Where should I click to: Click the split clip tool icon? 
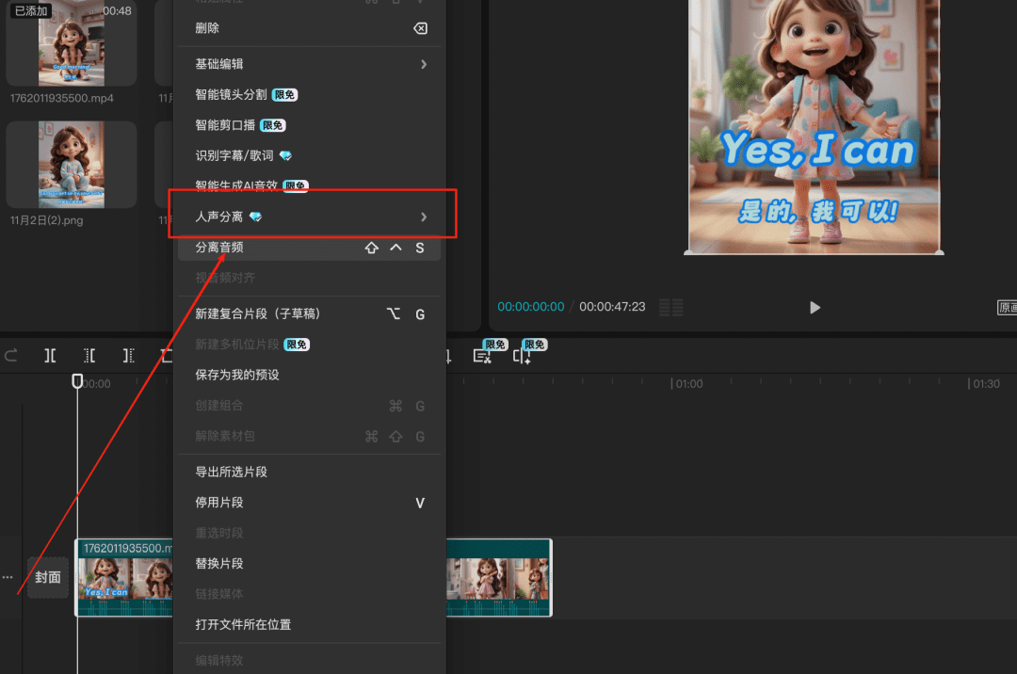pyautogui.click(x=50, y=355)
